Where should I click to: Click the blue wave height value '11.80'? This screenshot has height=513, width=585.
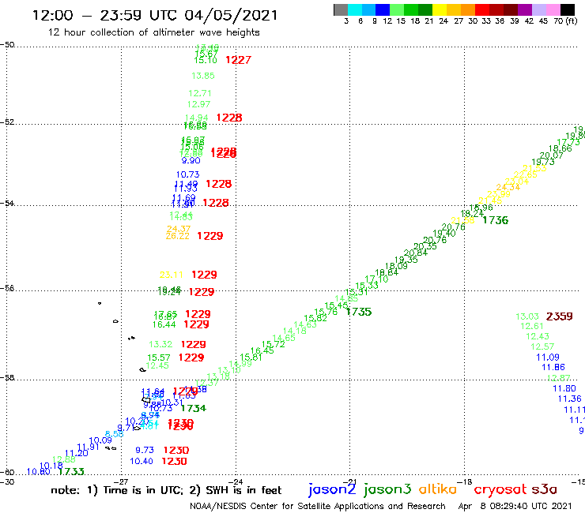click(x=564, y=388)
